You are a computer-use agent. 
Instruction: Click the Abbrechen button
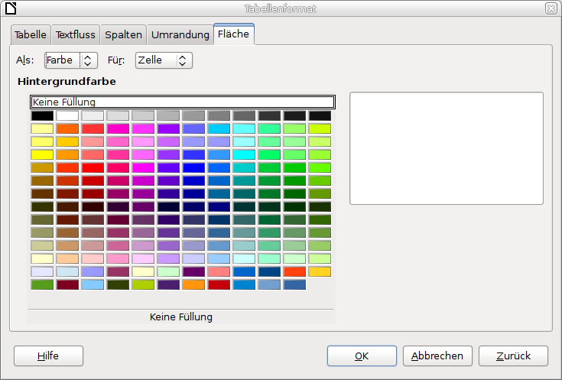point(437,356)
